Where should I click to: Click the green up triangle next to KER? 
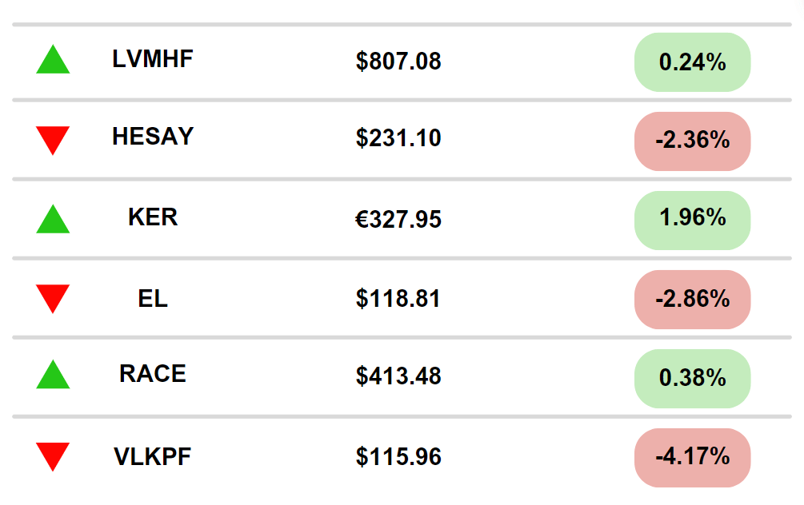click(53, 220)
